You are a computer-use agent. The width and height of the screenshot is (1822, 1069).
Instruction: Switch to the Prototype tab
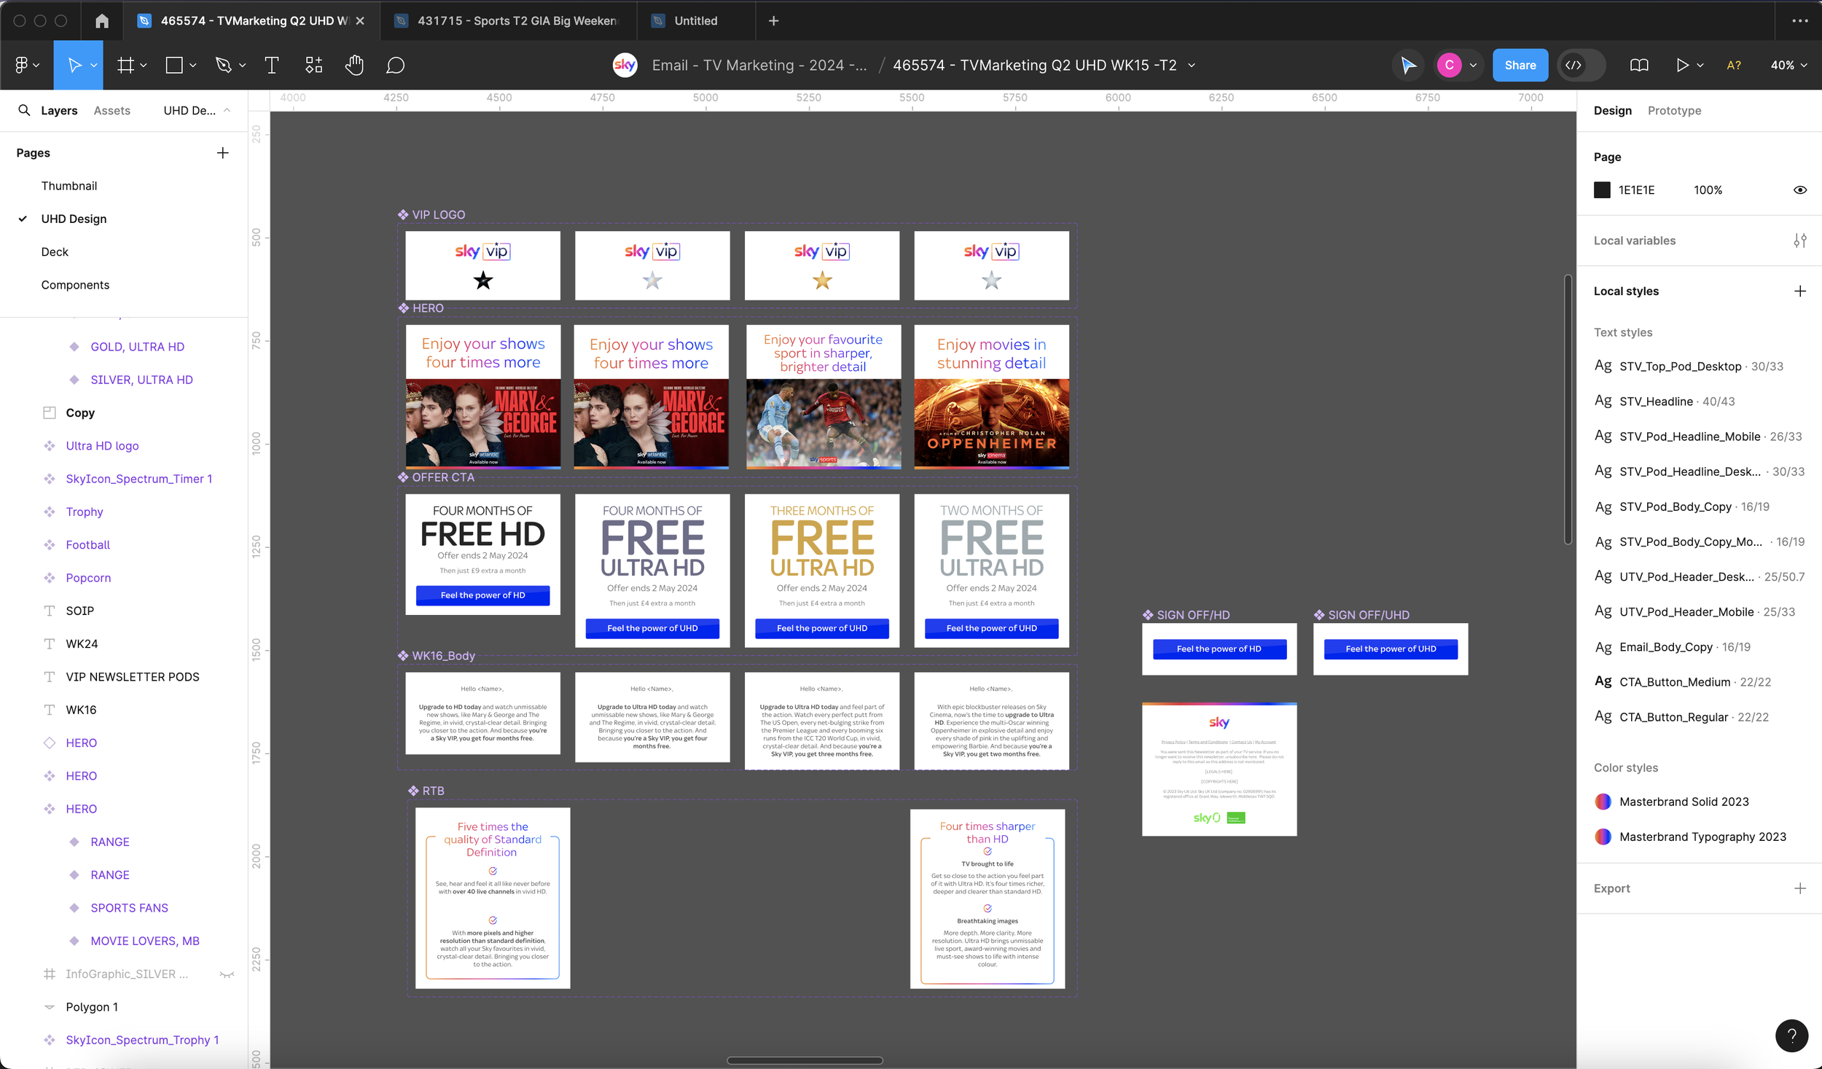(1674, 111)
